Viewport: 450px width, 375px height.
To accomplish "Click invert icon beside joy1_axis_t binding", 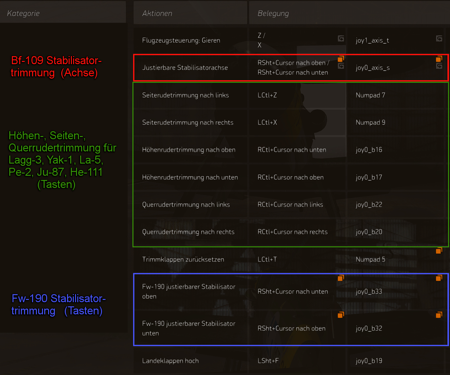I will point(439,38).
